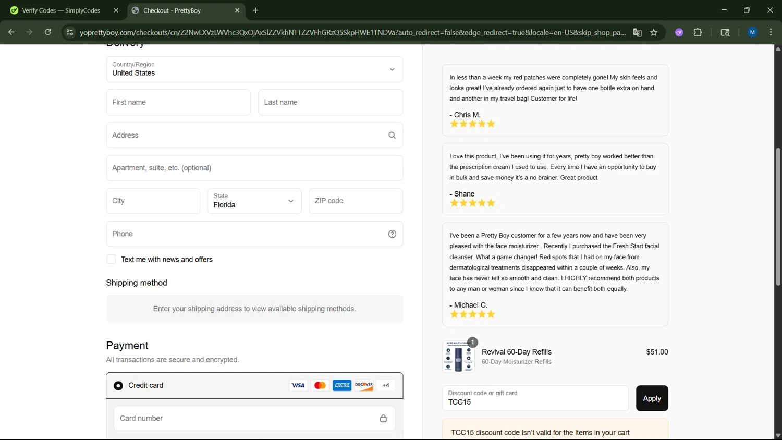Screen dimensions: 782x440
Task: Go forward in browser history
Action: 29,32
